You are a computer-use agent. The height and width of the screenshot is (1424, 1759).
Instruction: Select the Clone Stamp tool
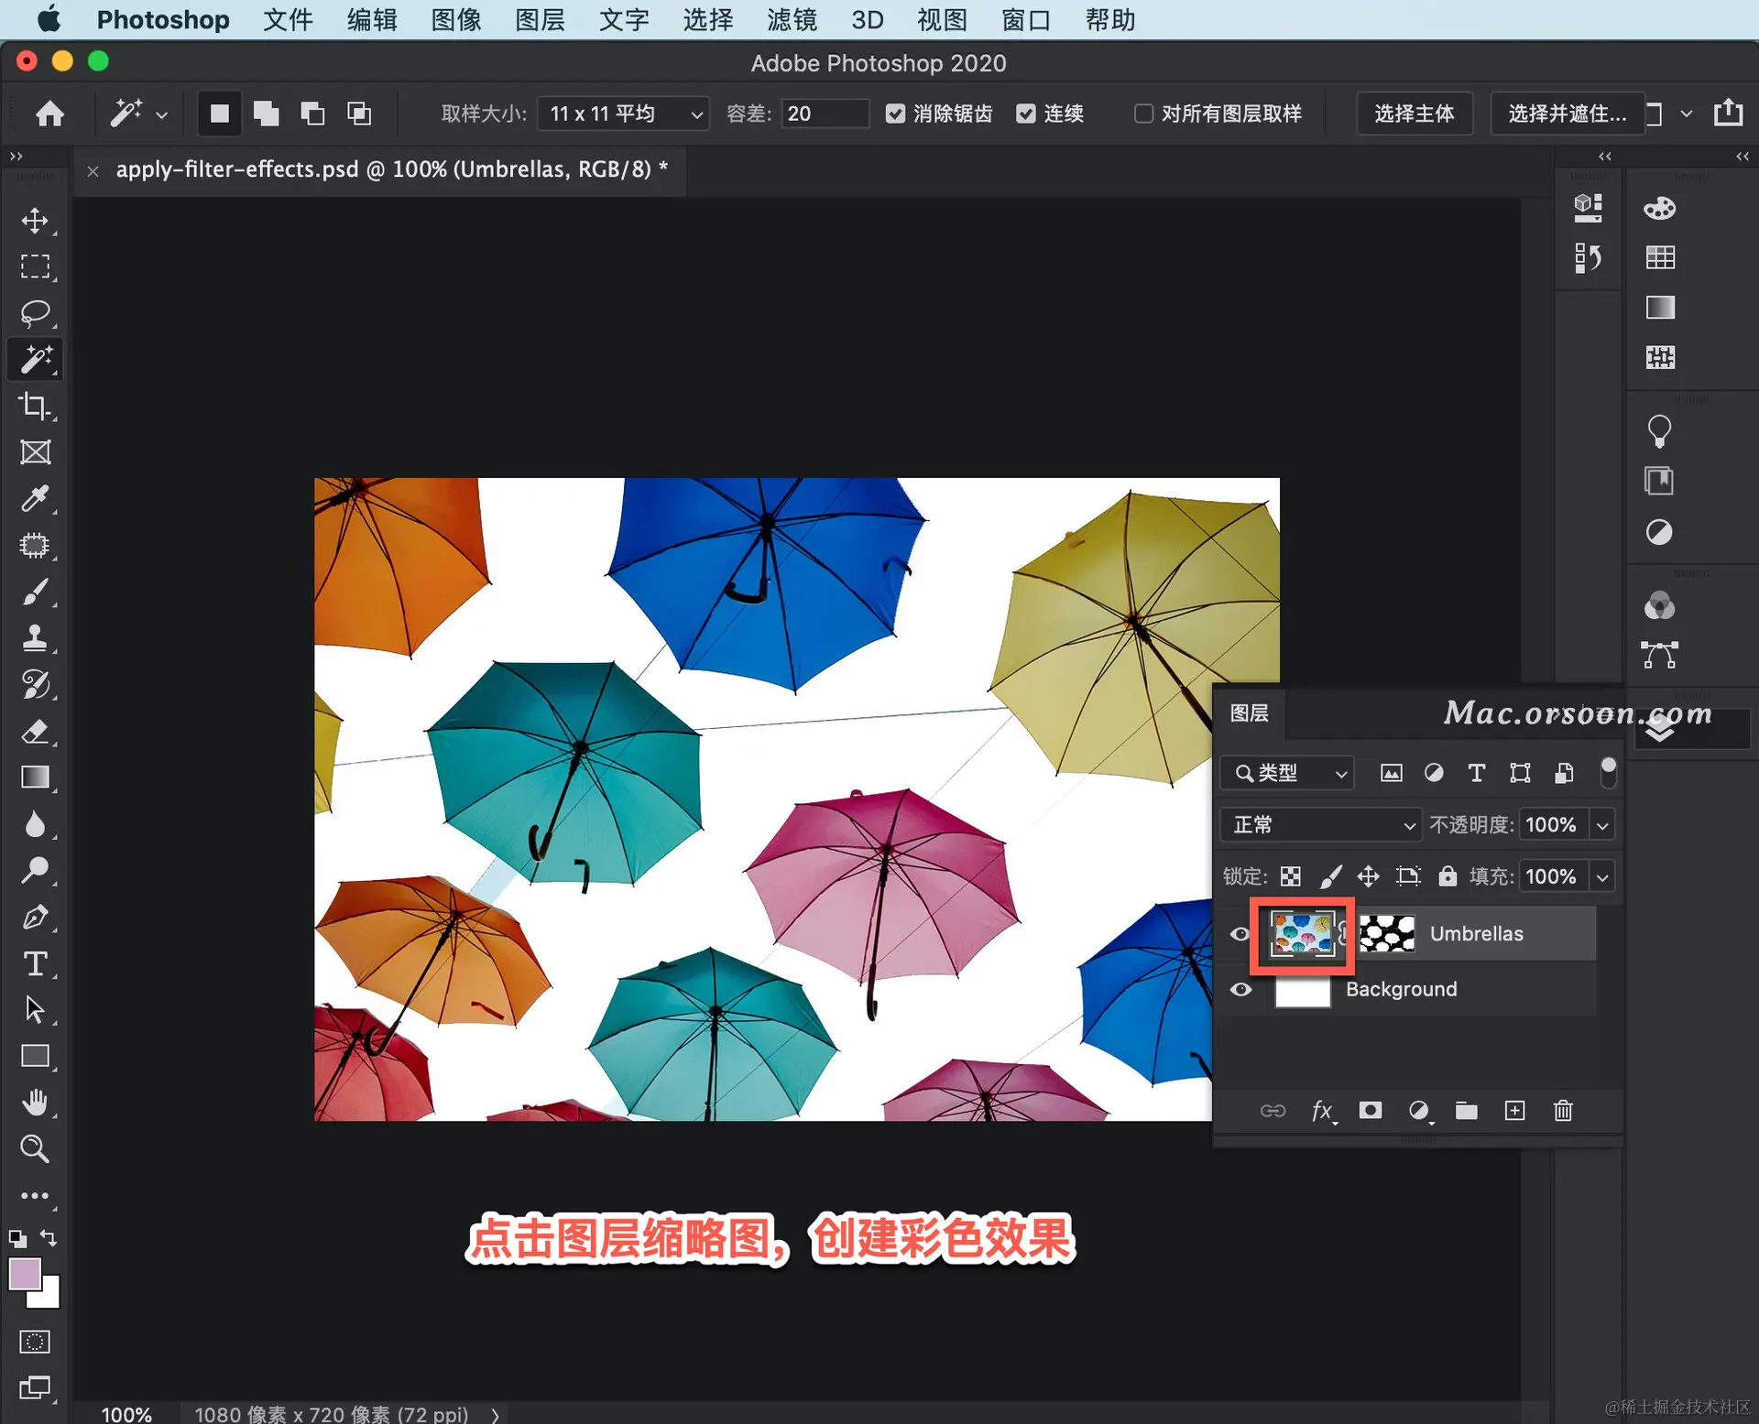coord(35,638)
